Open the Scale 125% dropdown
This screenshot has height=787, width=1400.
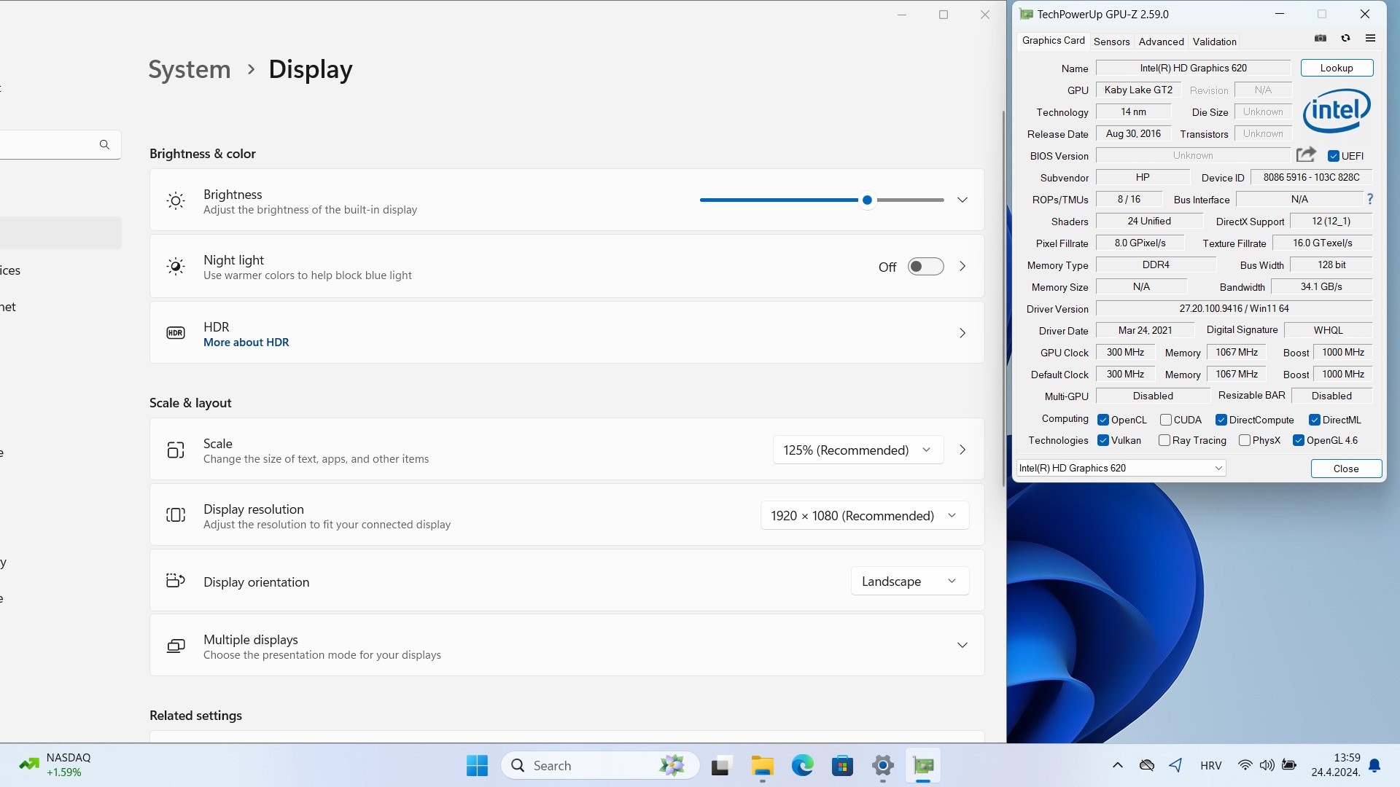(x=858, y=450)
